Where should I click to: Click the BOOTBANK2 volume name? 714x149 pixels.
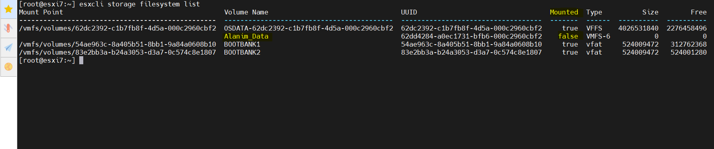coord(242,52)
